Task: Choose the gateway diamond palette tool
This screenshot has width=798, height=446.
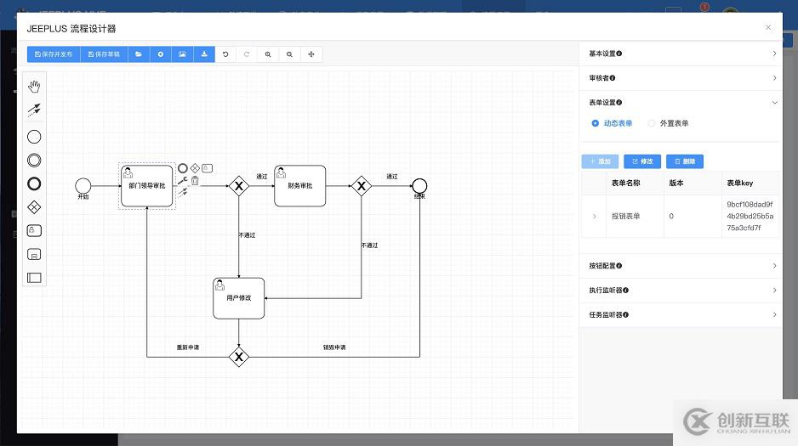Action: (34, 206)
